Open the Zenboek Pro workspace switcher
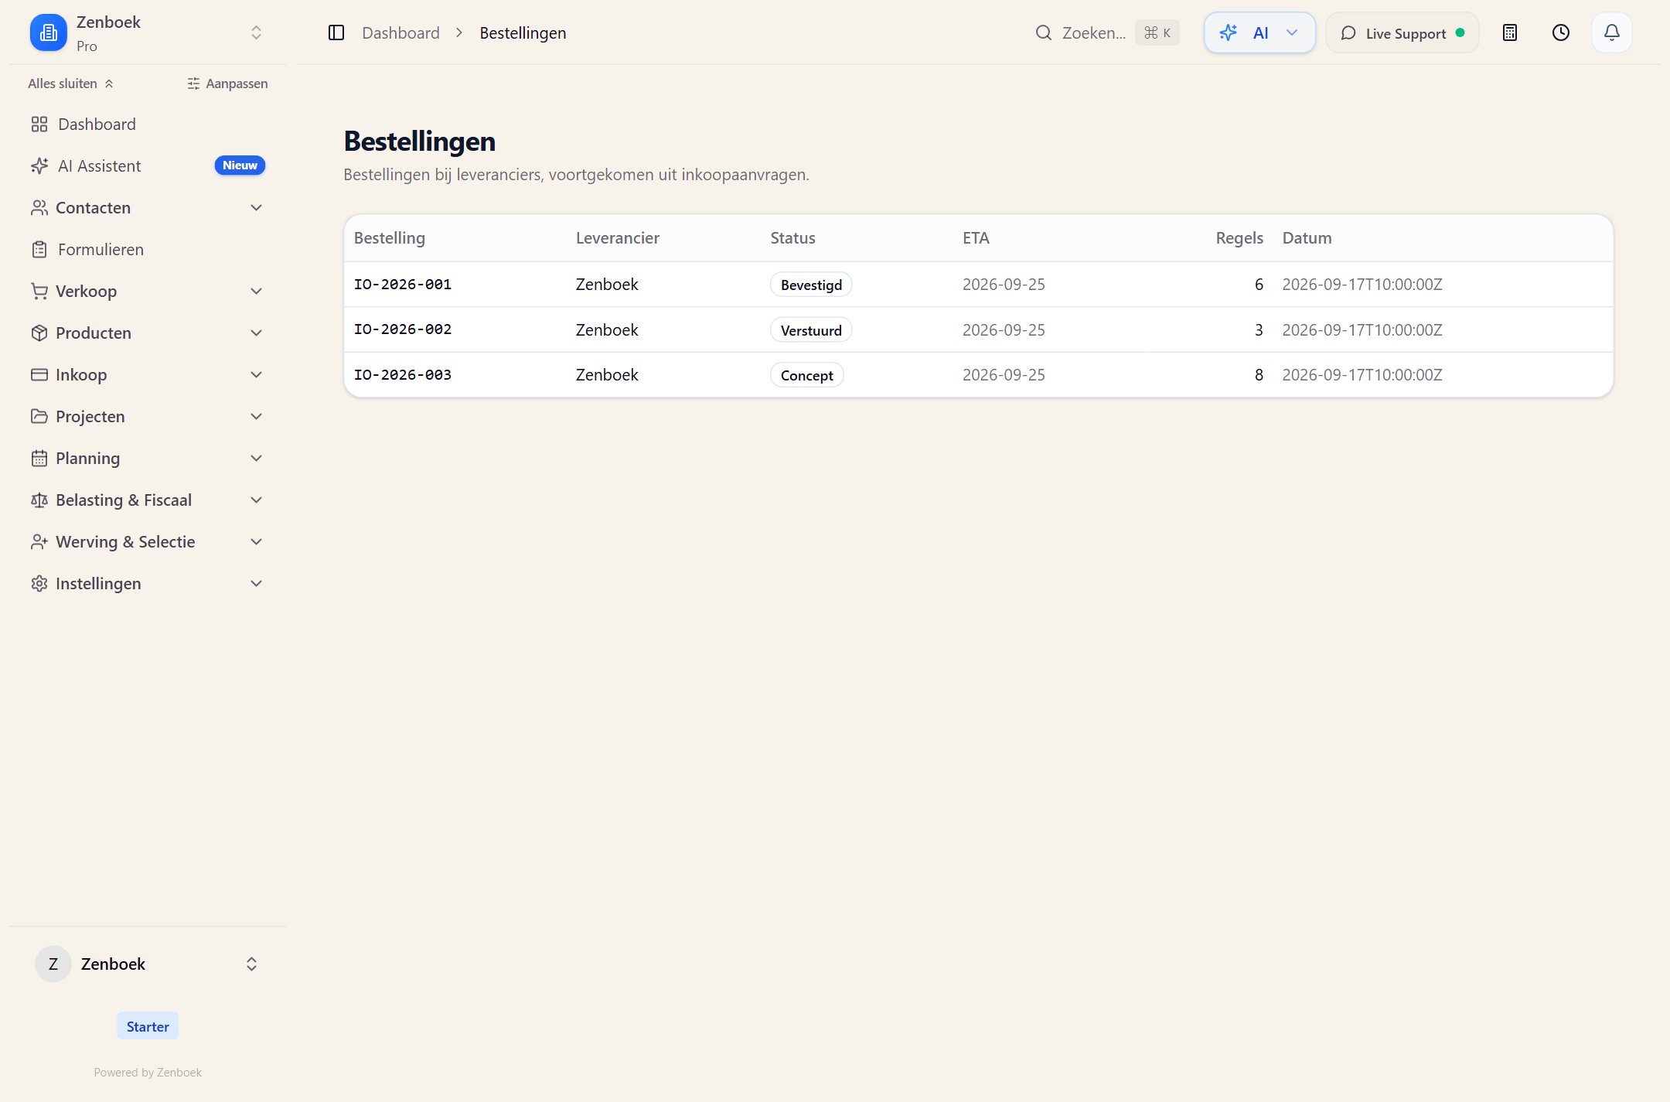 148,32
